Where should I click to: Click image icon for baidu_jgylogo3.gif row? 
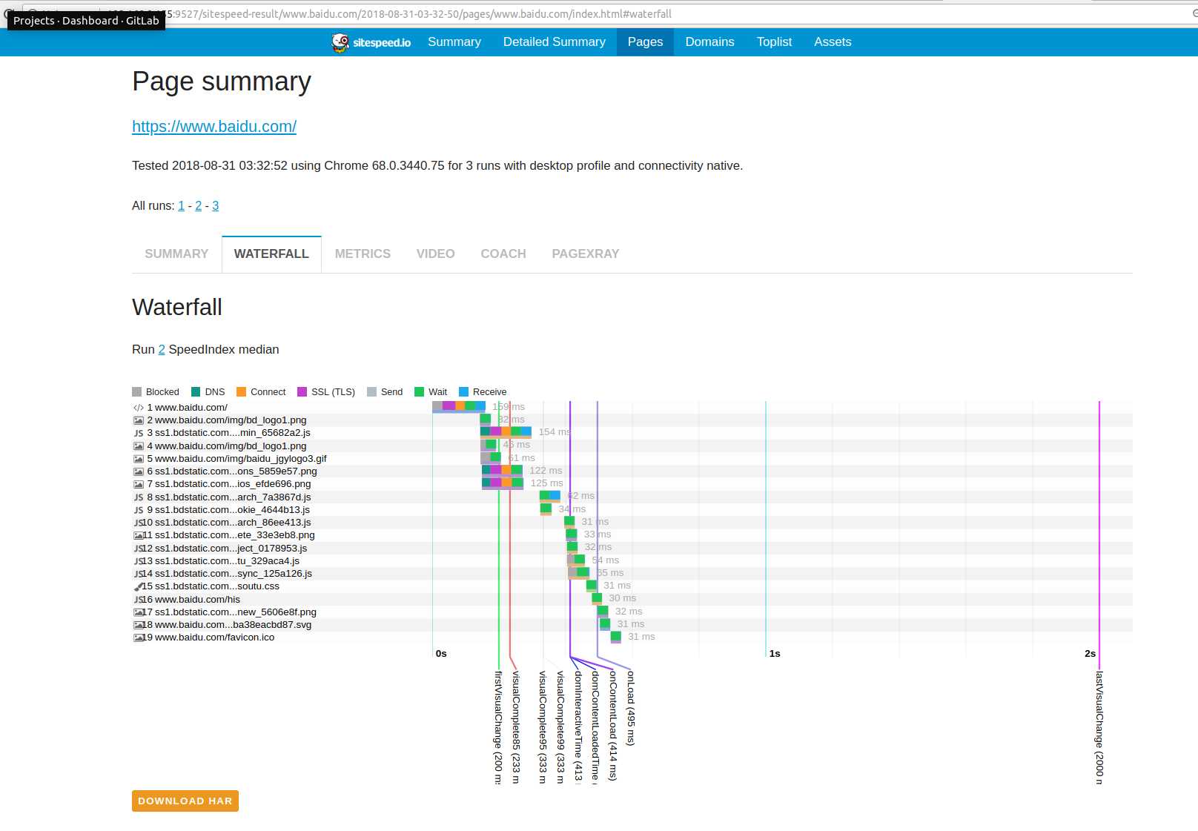[x=139, y=459]
